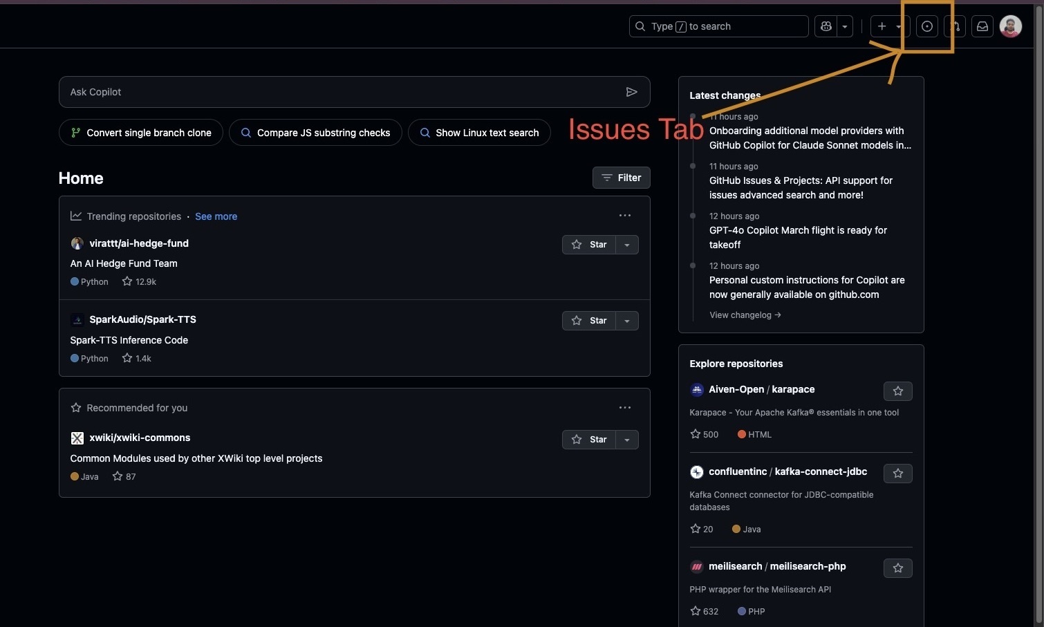1044x627 pixels.
Task: Open SparkAudio/Spark-TTS repository
Action: click(x=142, y=319)
